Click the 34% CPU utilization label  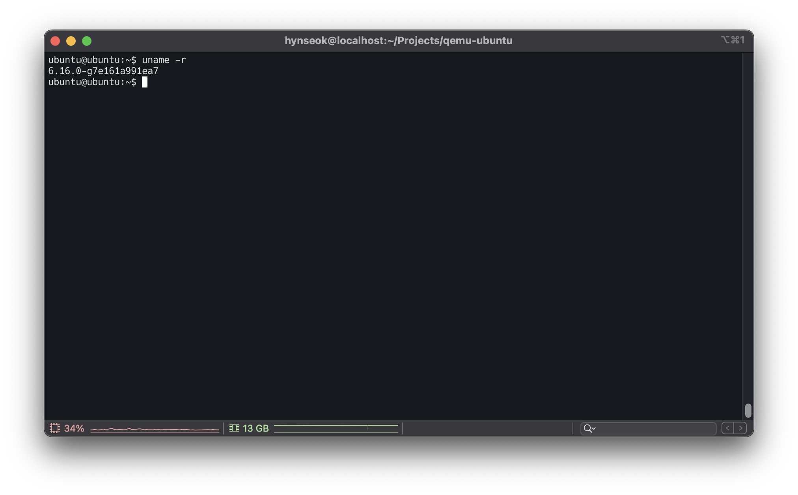pos(74,428)
